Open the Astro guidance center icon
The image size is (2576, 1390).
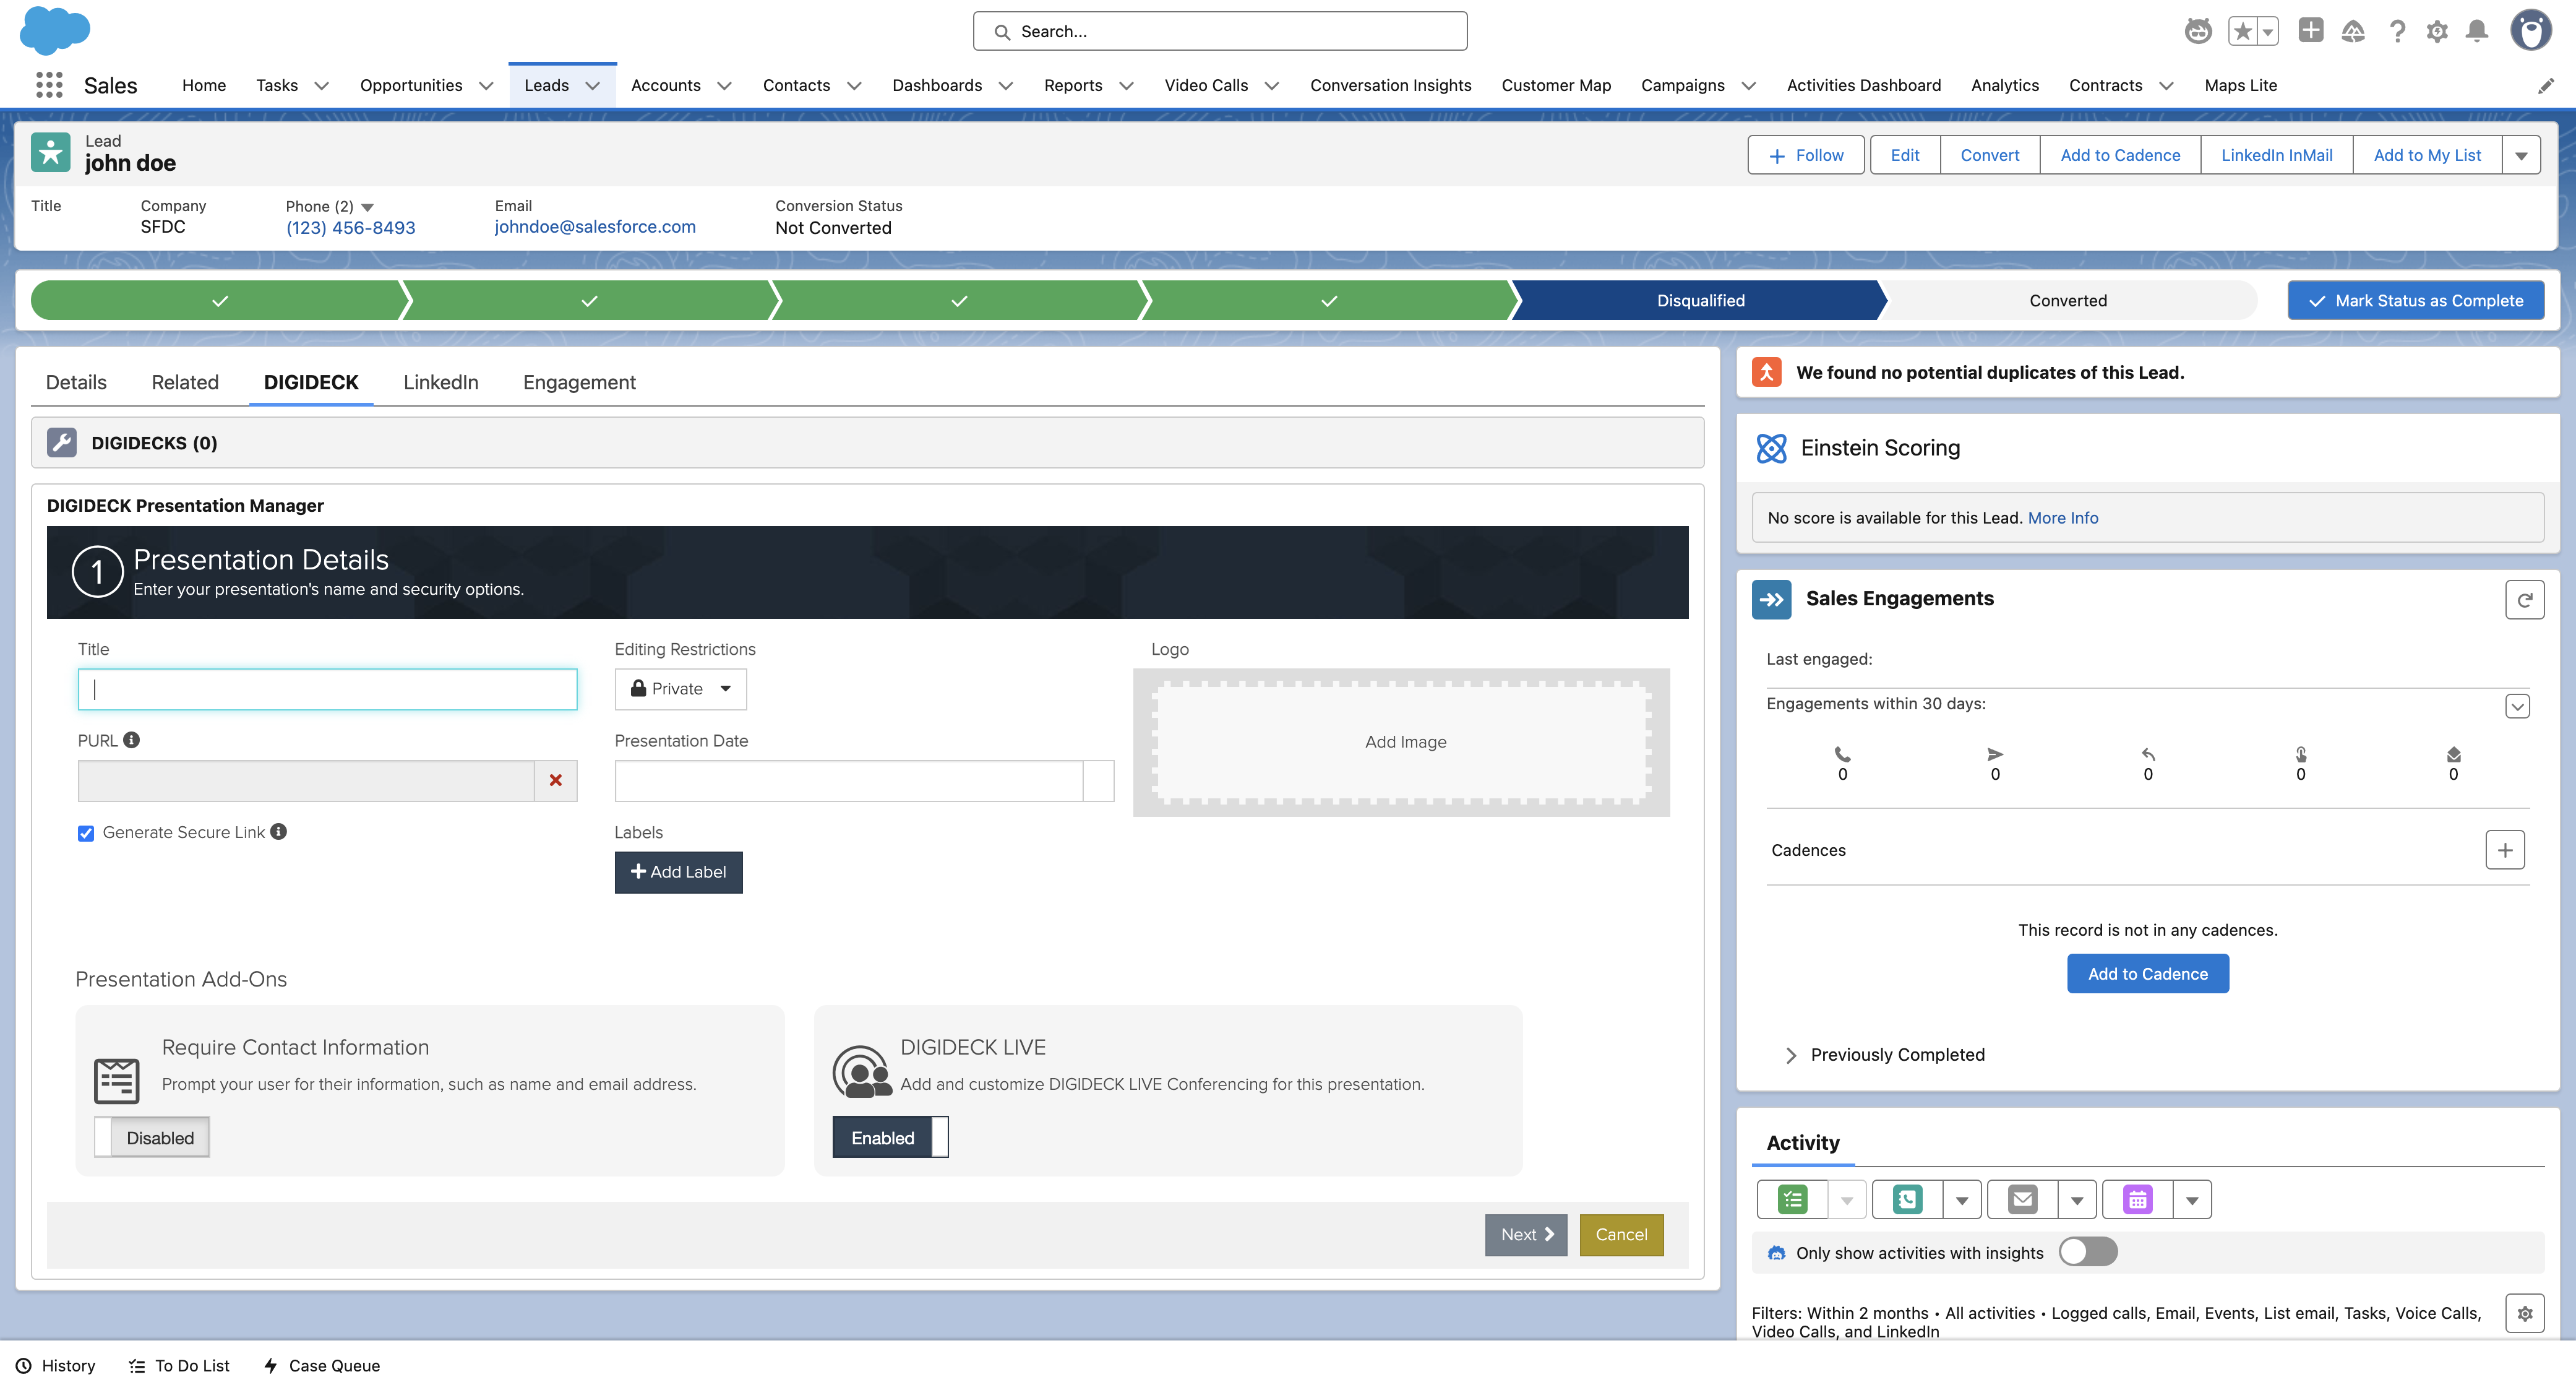2198,31
